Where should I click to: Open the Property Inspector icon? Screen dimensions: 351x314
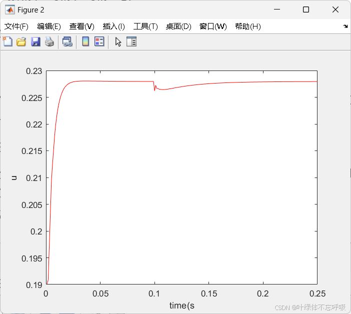[131, 41]
